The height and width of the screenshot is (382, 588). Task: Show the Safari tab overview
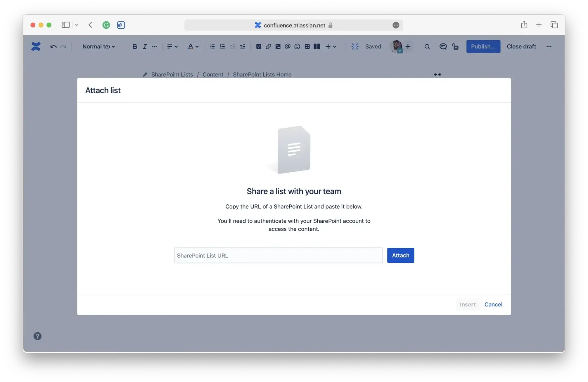[554, 25]
